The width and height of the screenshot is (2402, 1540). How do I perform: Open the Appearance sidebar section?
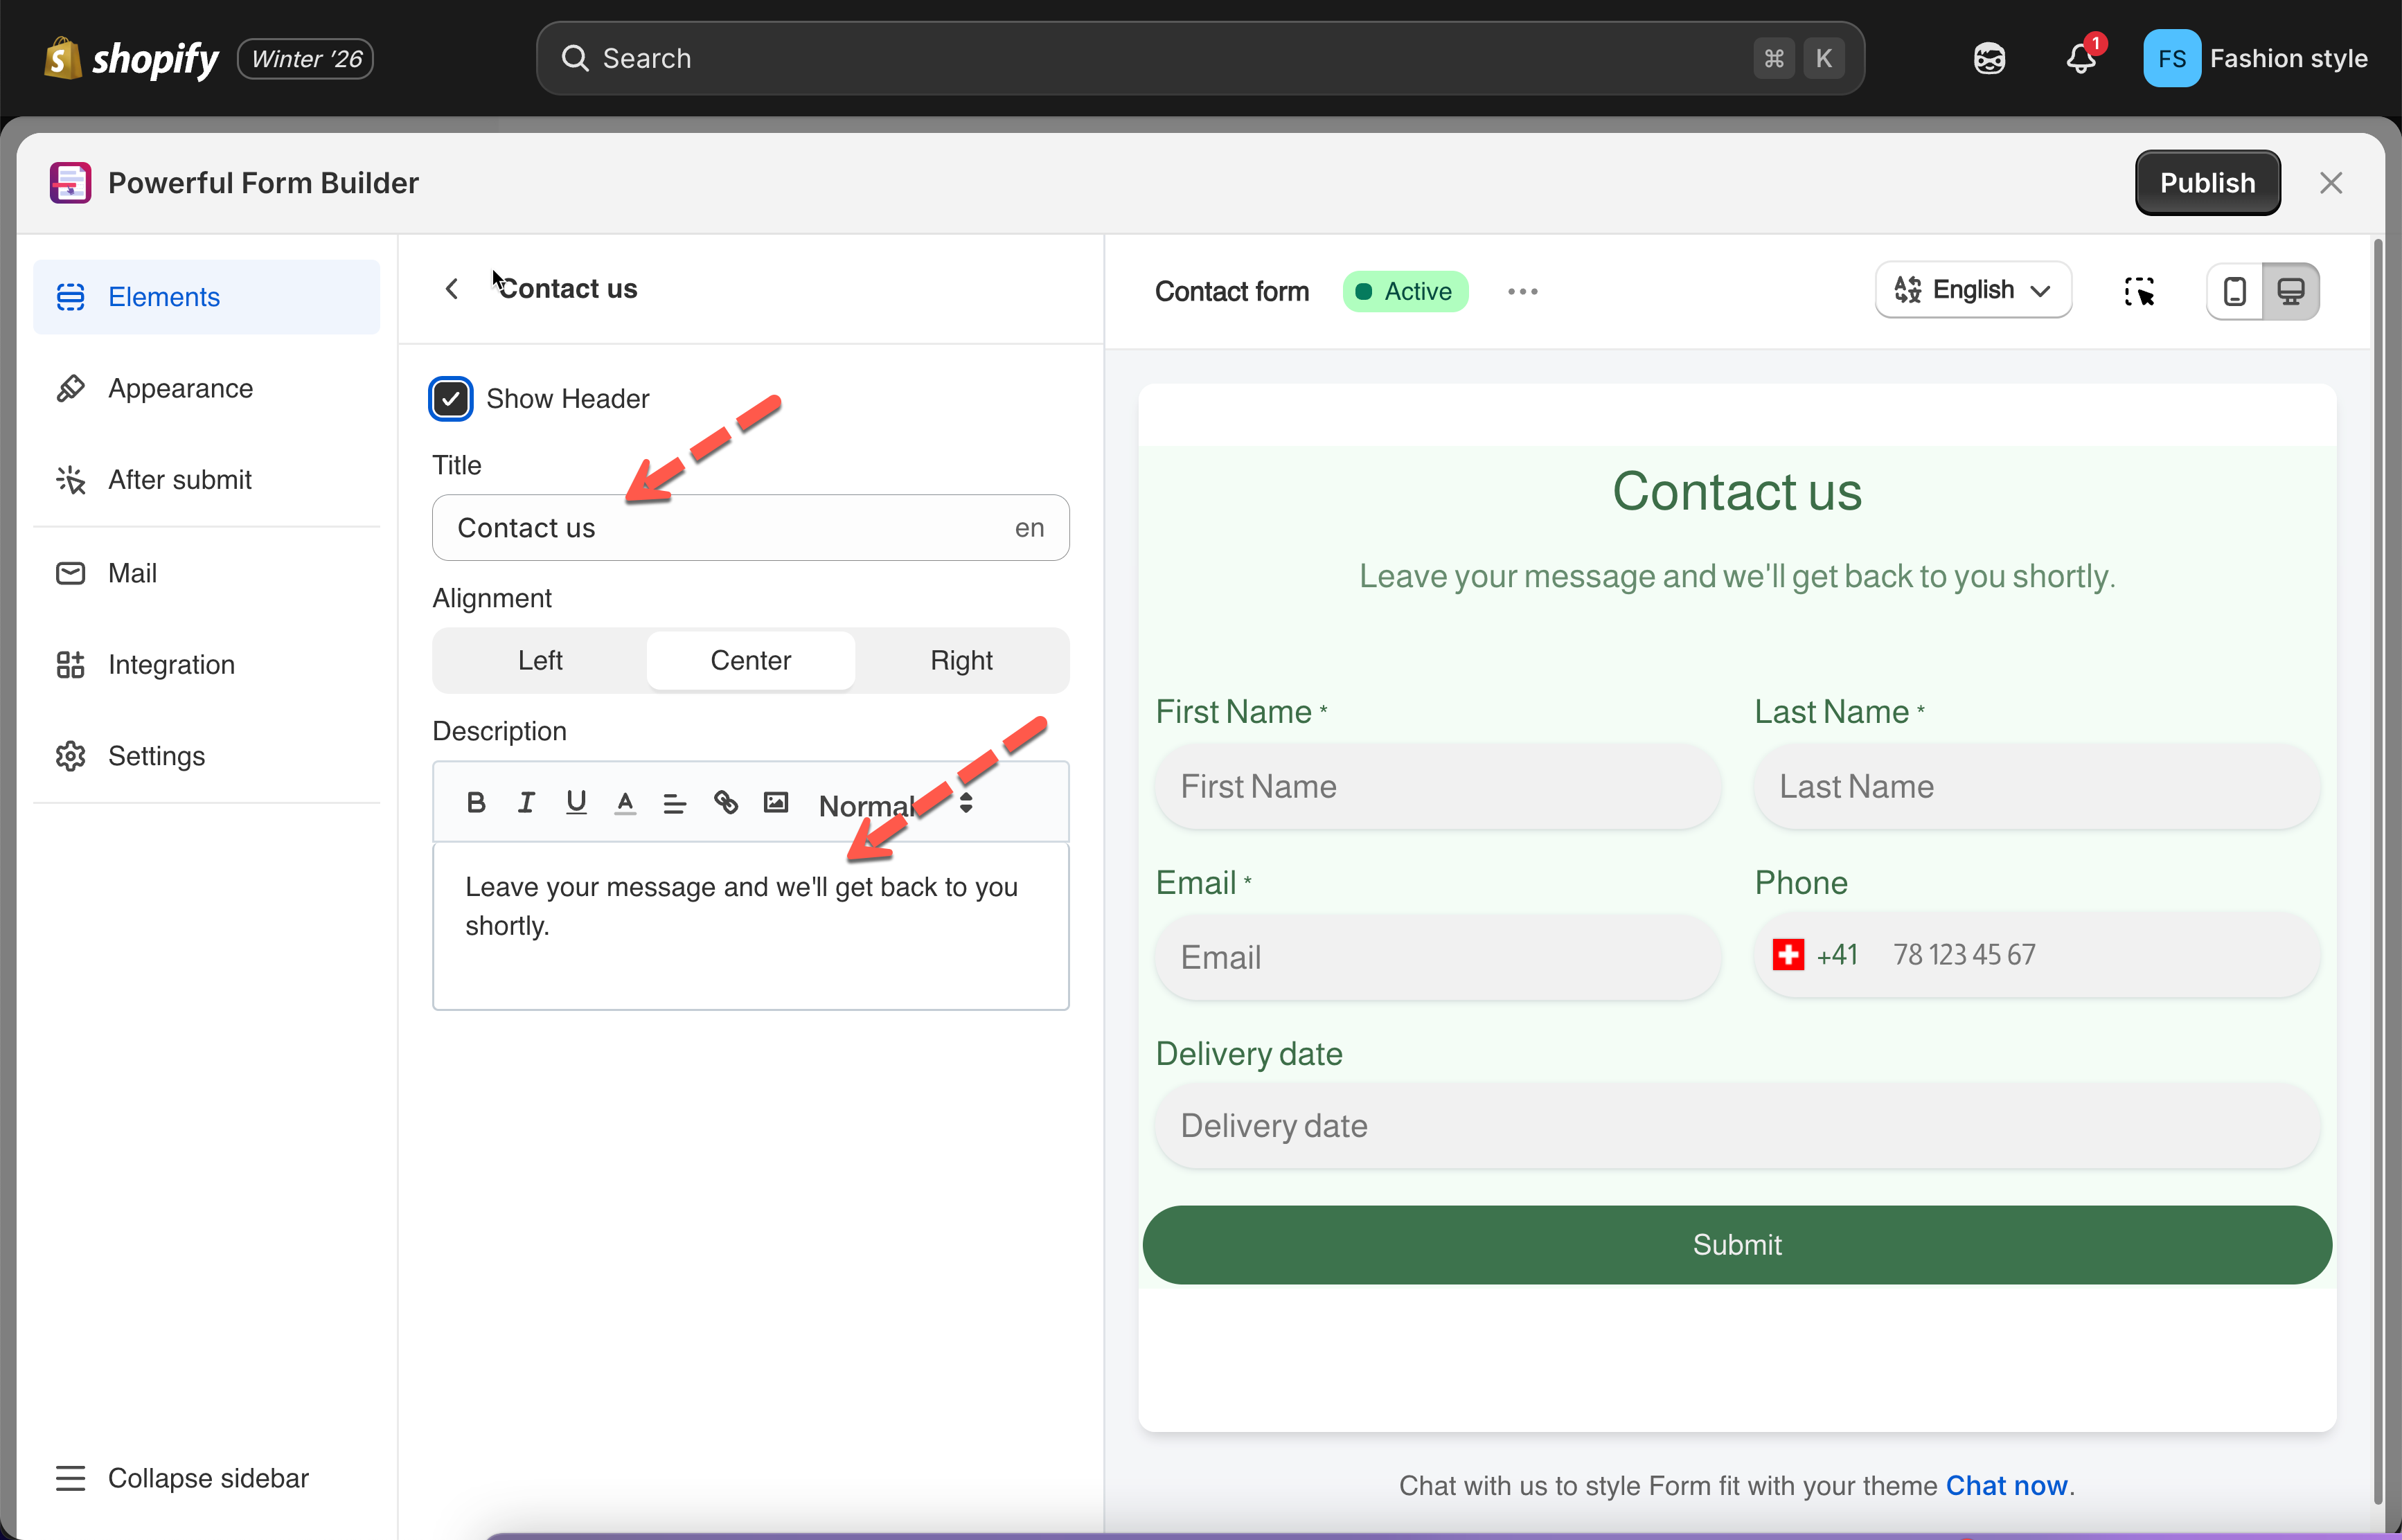[180, 388]
